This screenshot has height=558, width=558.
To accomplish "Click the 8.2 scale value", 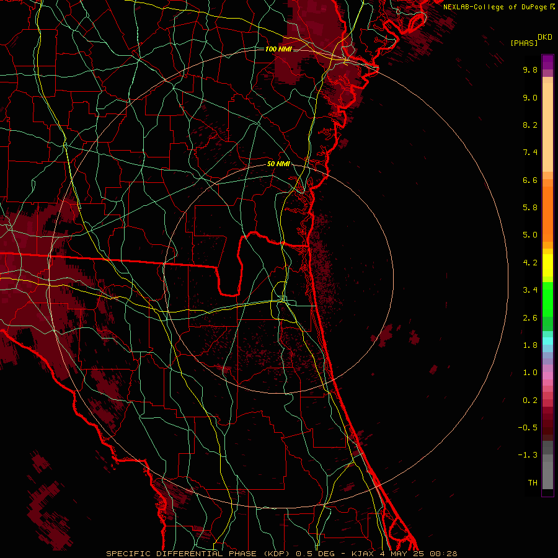I will (530, 125).
